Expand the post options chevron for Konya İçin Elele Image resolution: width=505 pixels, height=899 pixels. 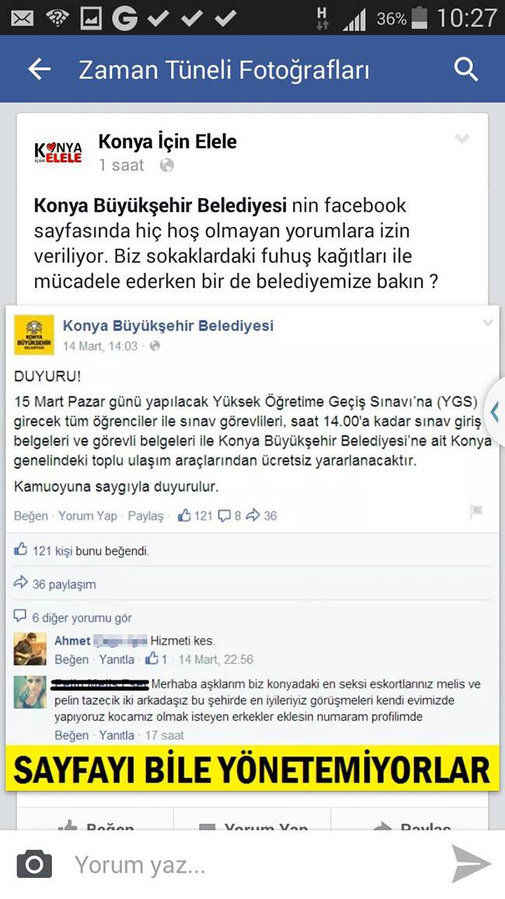(461, 138)
